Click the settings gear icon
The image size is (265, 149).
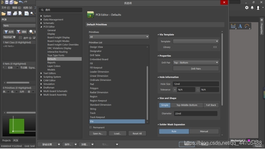pyautogui.click(x=247, y=8)
